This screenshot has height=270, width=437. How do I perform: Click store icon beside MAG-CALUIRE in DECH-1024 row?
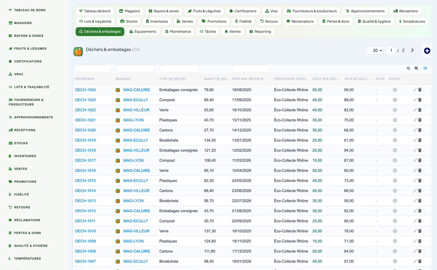click(118, 90)
